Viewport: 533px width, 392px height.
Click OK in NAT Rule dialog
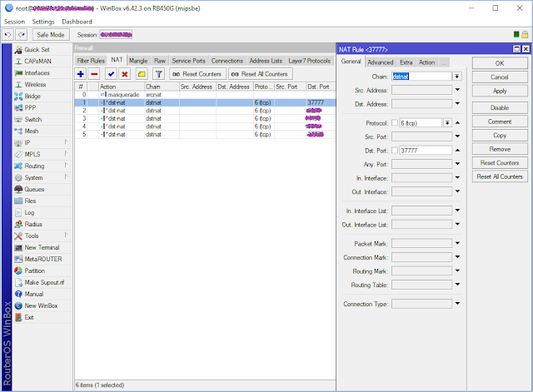500,63
